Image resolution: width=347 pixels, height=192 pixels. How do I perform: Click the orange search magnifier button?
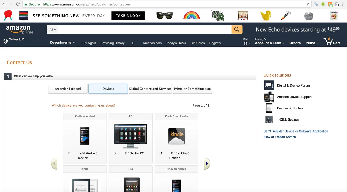(x=237, y=30)
